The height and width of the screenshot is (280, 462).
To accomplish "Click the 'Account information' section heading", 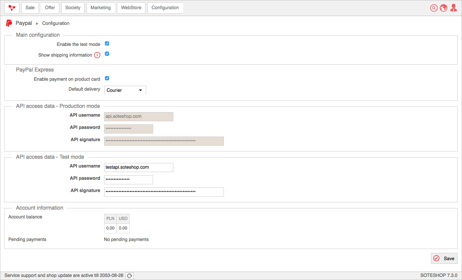I will (40, 208).
